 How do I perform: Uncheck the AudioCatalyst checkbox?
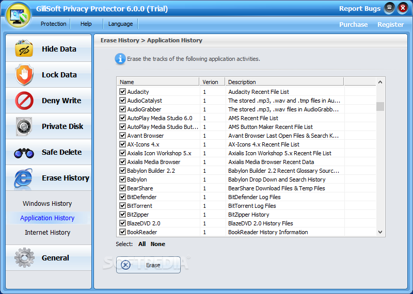click(122, 100)
